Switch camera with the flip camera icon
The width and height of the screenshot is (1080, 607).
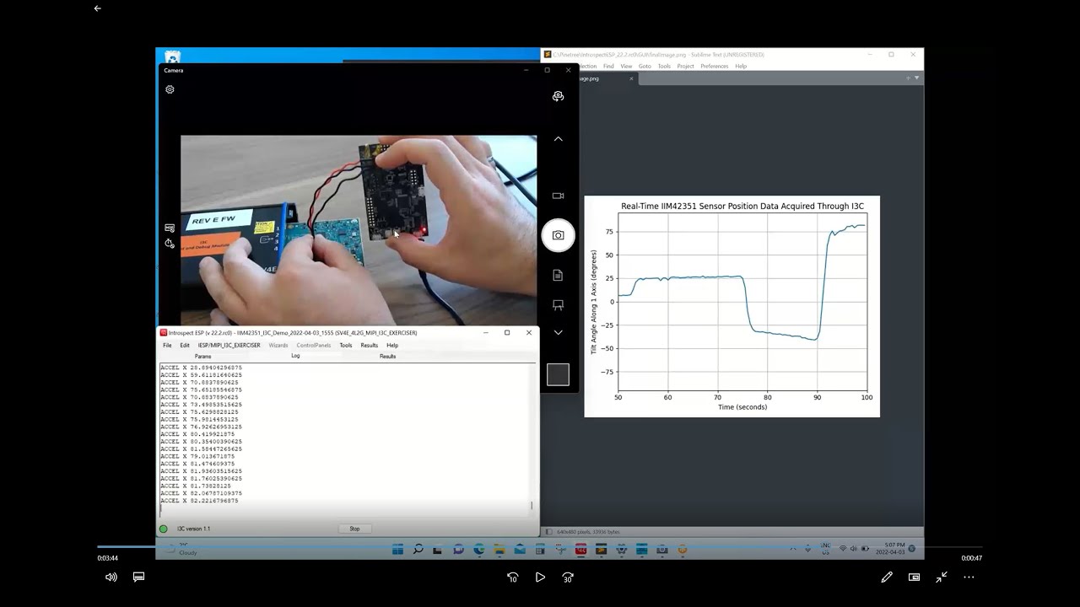point(558,97)
